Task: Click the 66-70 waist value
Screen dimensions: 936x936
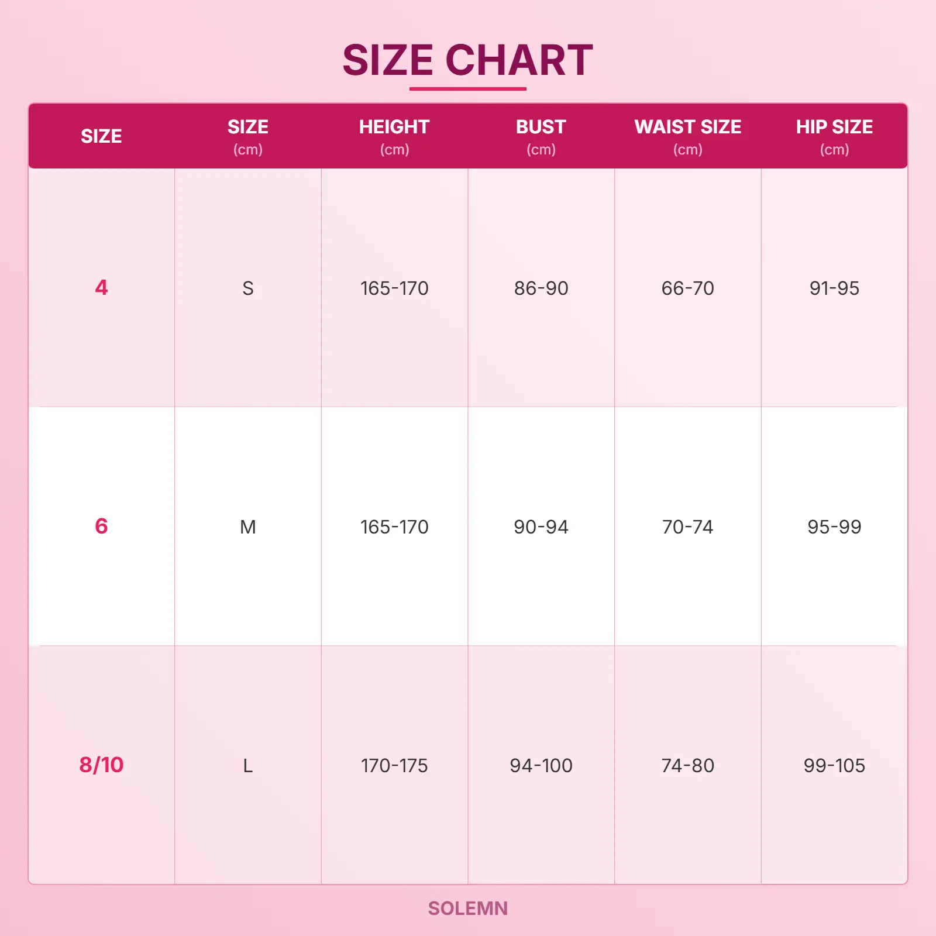Action: click(x=687, y=288)
